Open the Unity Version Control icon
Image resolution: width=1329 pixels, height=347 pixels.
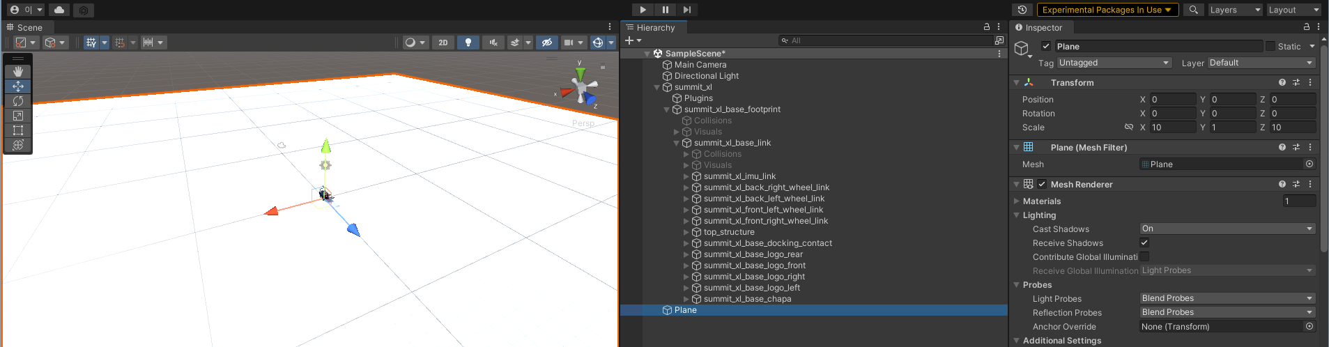pos(84,10)
